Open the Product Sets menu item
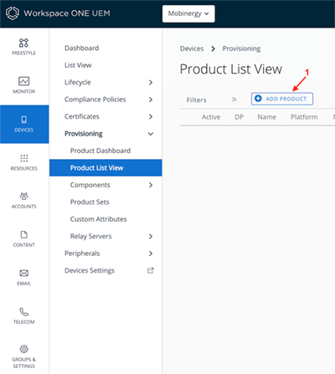 point(90,202)
